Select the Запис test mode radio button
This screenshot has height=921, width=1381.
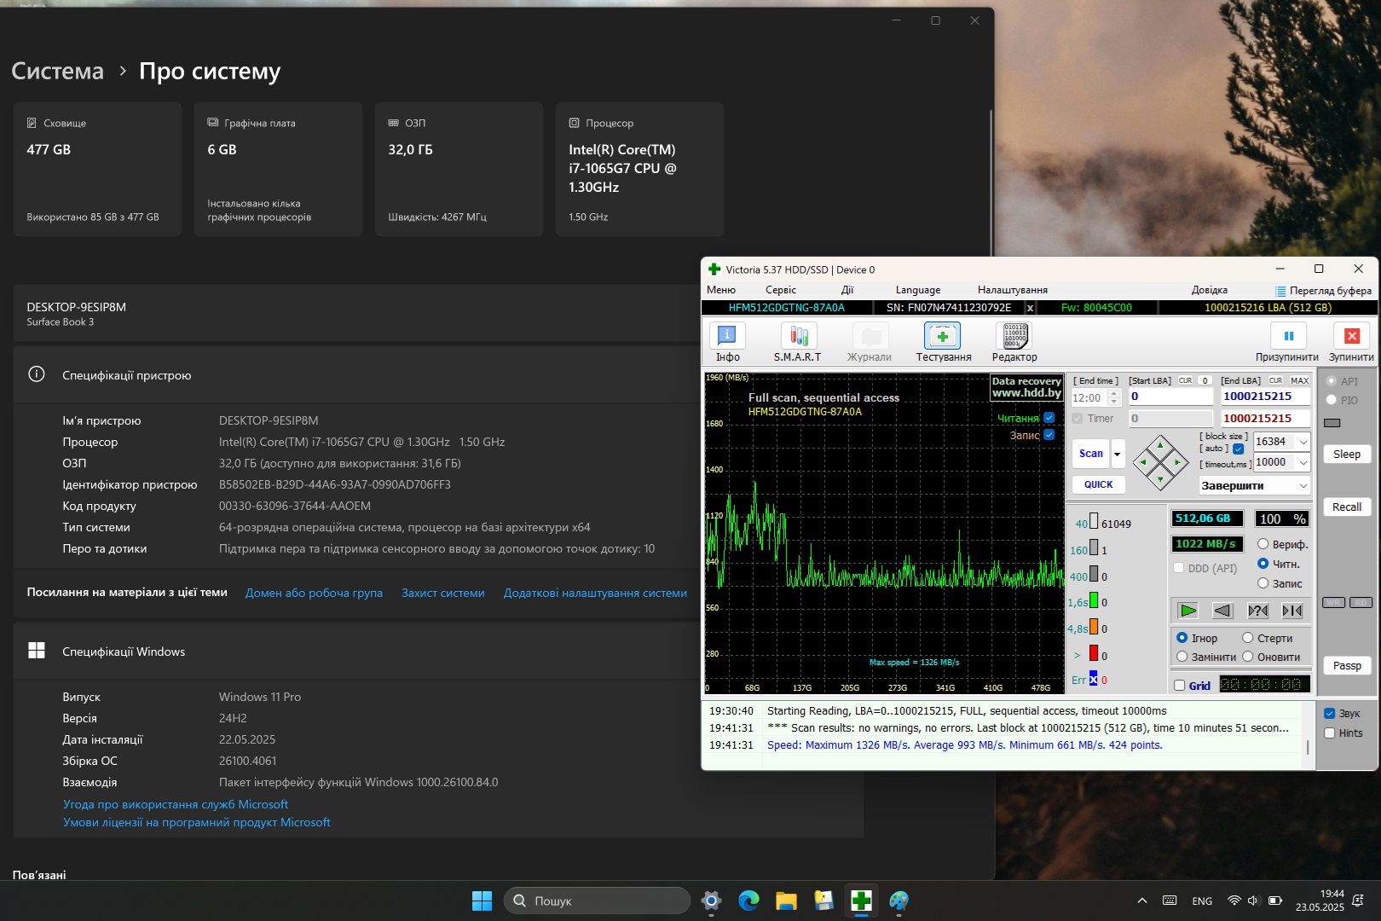click(x=1263, y=583)
